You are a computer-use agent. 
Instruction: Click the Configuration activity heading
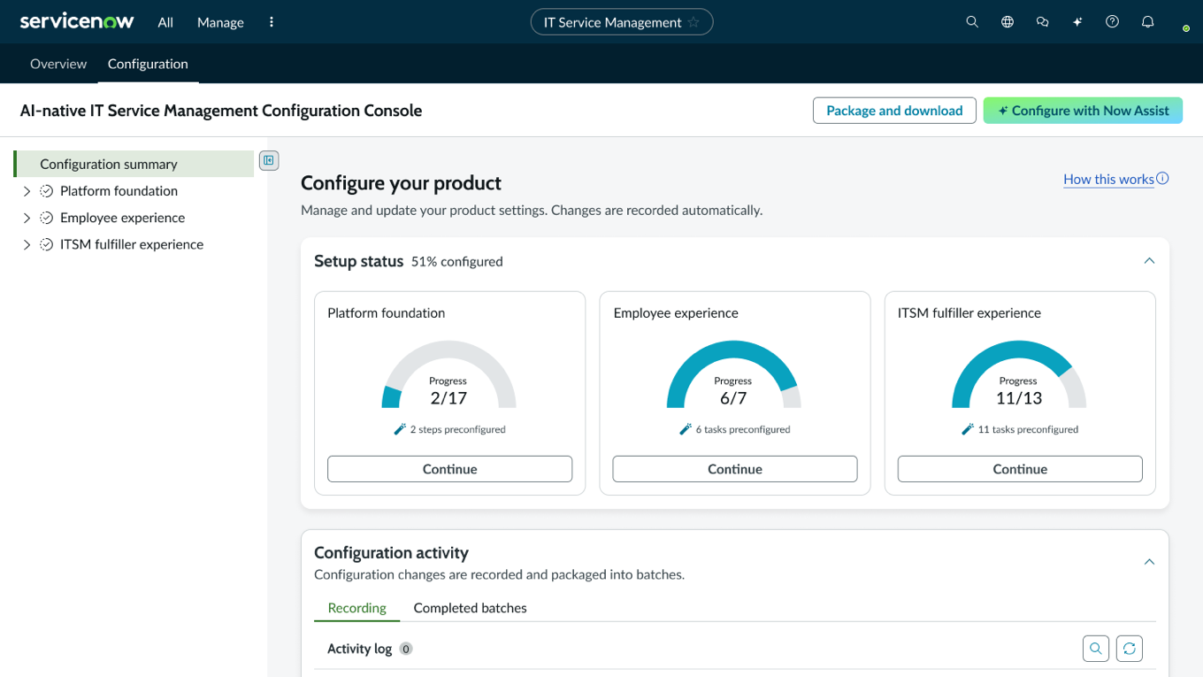tap(391, 553)
